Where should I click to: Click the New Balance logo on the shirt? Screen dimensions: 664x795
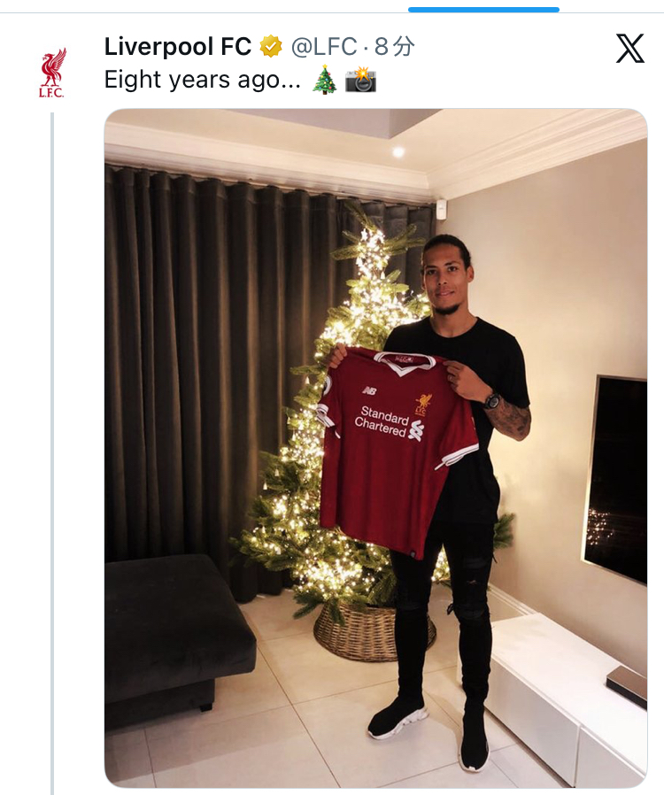click(368, 390)
